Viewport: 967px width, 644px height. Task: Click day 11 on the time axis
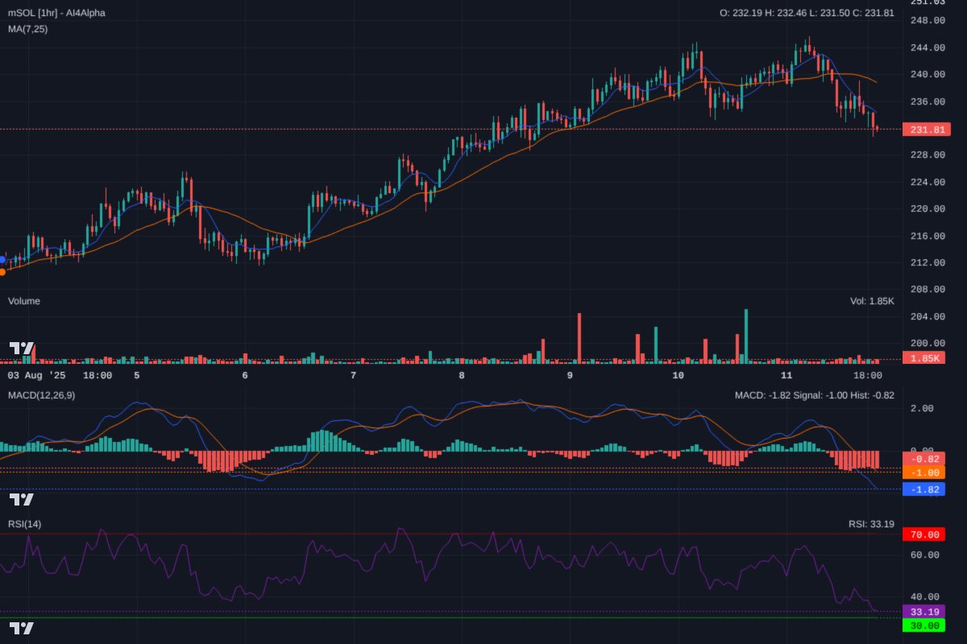click(x=786, y=375)
